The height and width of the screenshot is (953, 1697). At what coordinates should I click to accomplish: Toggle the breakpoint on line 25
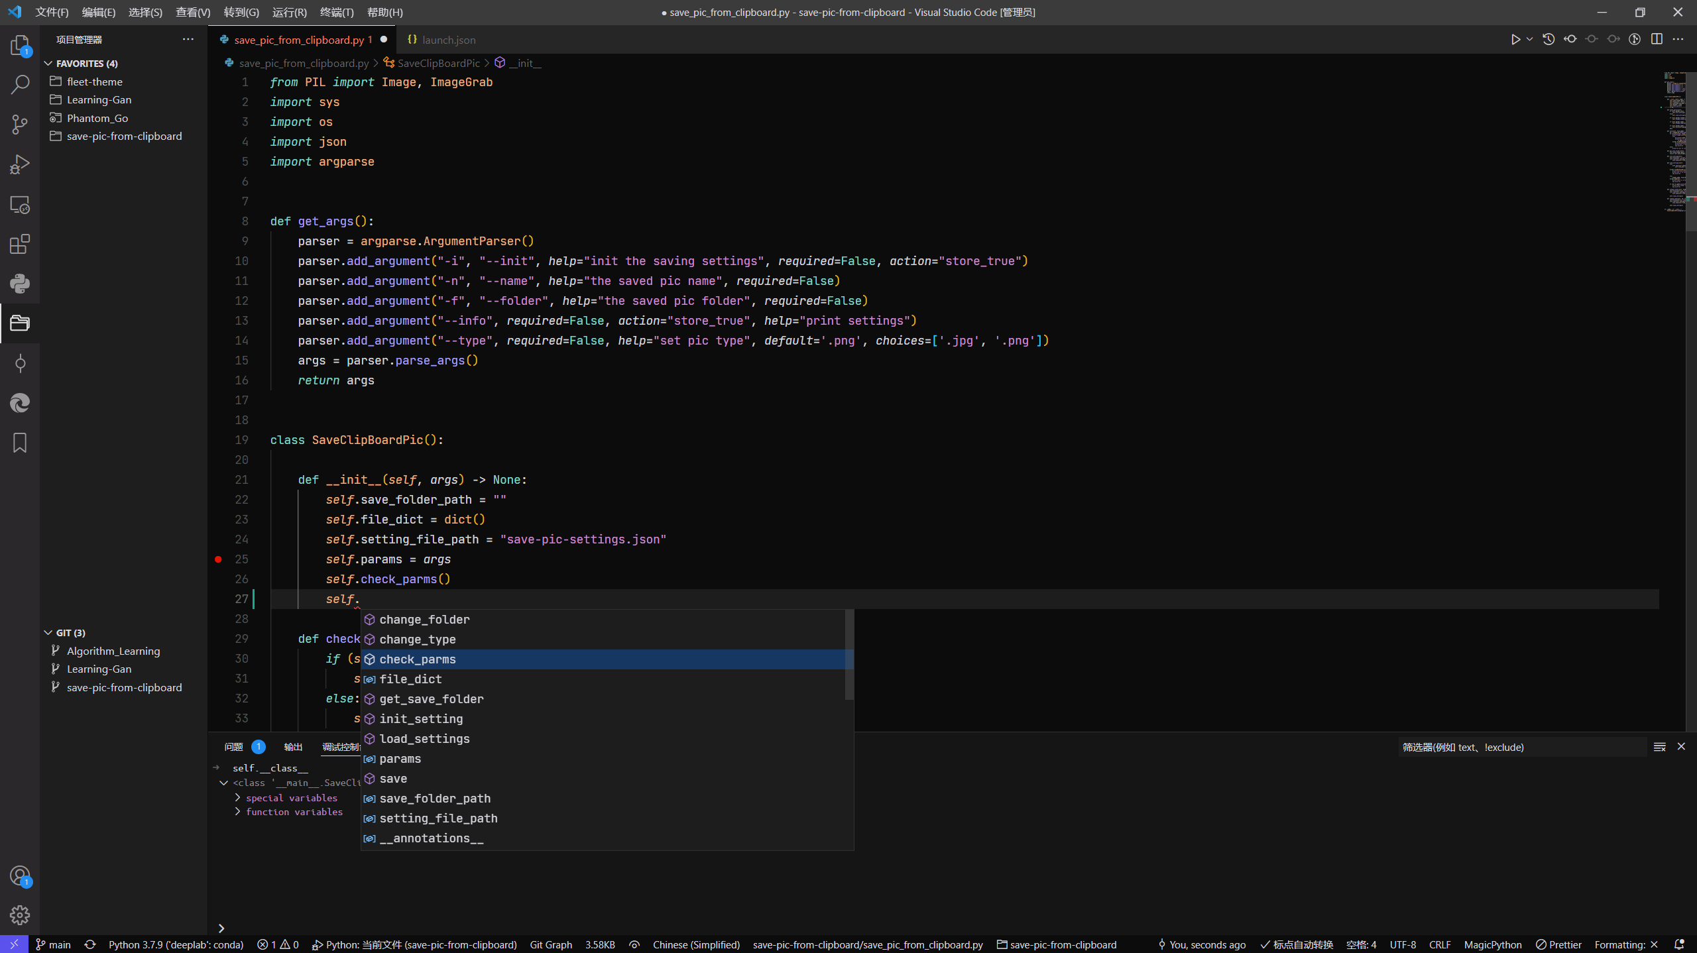pos(217,560)
